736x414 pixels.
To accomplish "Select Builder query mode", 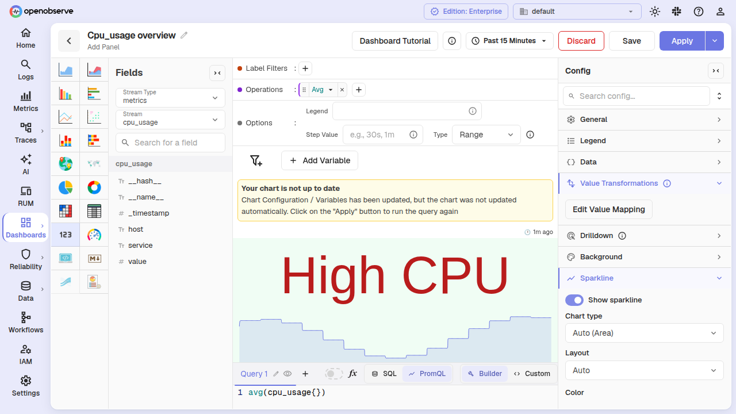I will pyautogui.click(x=485, y=374).
